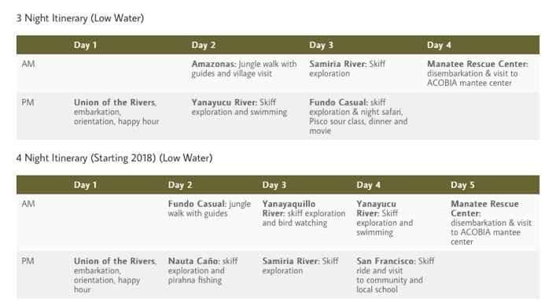Click the 3 Night Itinerary (Low Water) heading
Viewport: 556px width, 300px height.
point(80,18)
